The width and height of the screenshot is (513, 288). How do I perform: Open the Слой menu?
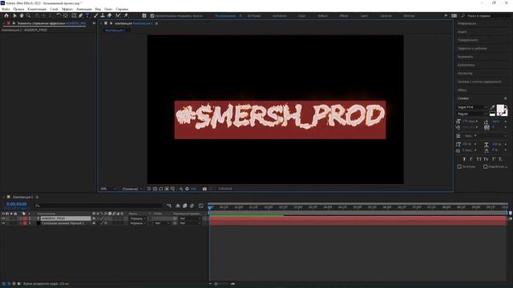(x=54, y=9)
